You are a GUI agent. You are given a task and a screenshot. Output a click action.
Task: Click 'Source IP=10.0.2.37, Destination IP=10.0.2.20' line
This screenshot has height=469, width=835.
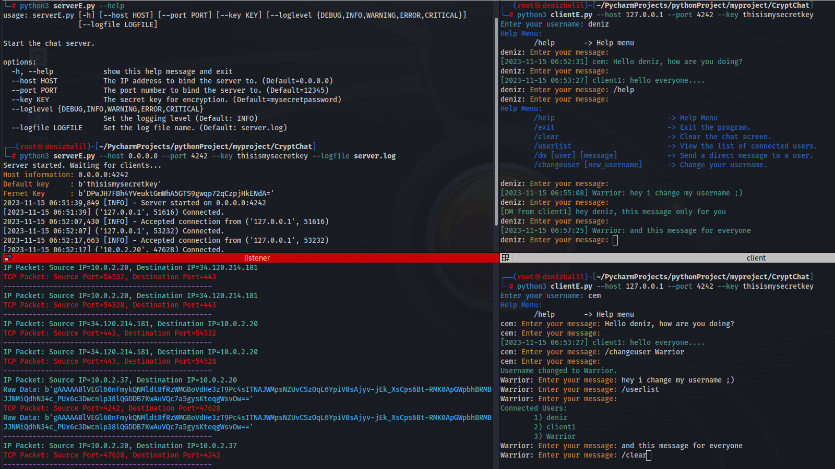tap(120, 380)
